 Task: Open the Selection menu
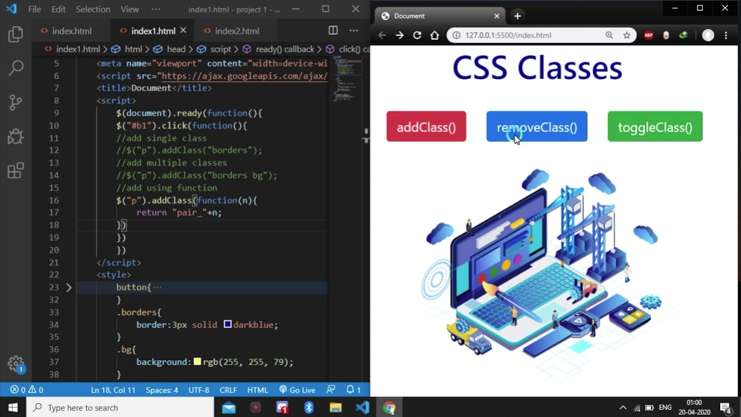pos(93,9)
